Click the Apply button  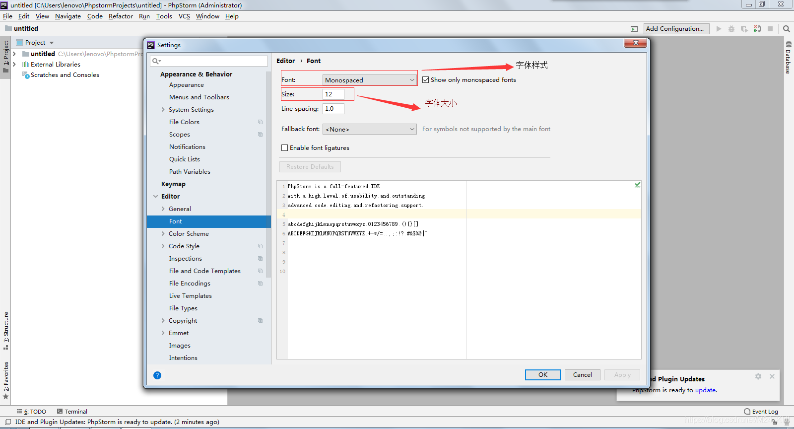point(622,375)
